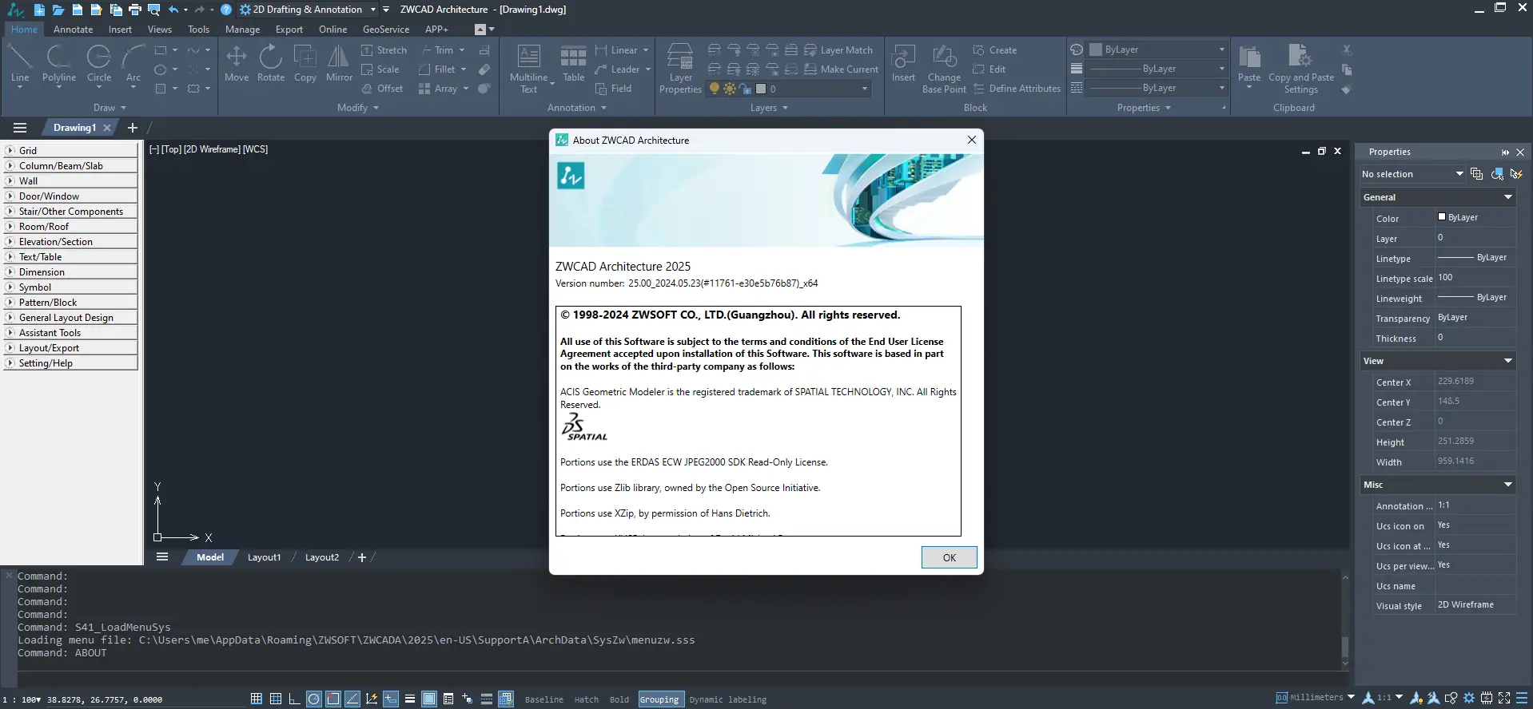
Task: Click the Copy tool in Modify panel
Action: click(x=305, y=64)
